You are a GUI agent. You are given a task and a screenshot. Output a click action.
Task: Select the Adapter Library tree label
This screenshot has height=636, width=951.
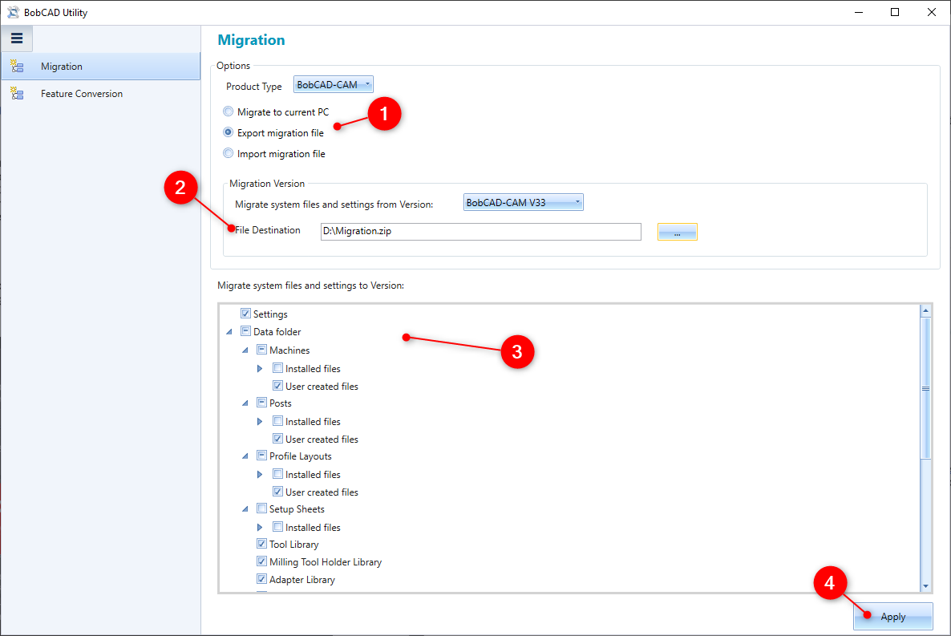coord(302,580)
